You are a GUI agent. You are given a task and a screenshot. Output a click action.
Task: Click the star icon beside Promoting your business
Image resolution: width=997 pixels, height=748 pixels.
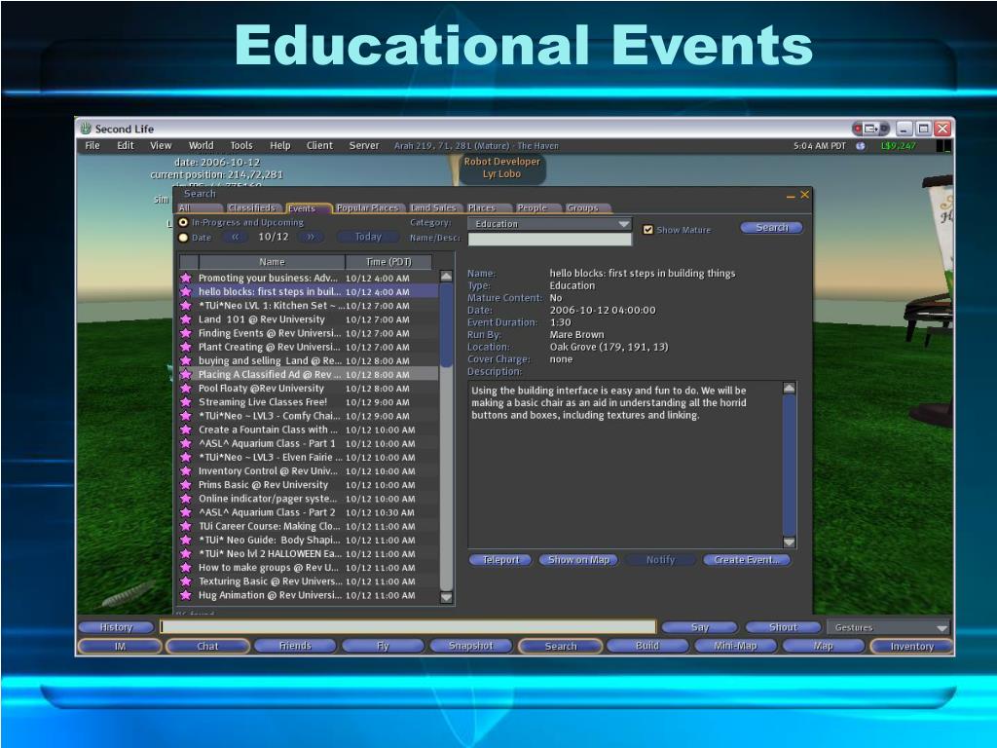[186, 278]
